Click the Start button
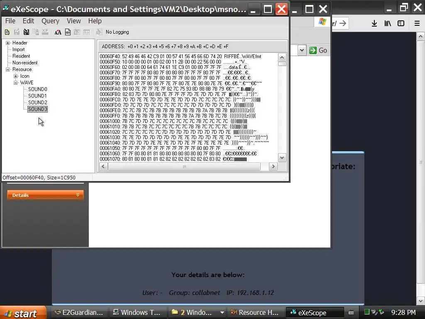Image resolution: width=425 pixels, height=319 pixels. [23, 313]
